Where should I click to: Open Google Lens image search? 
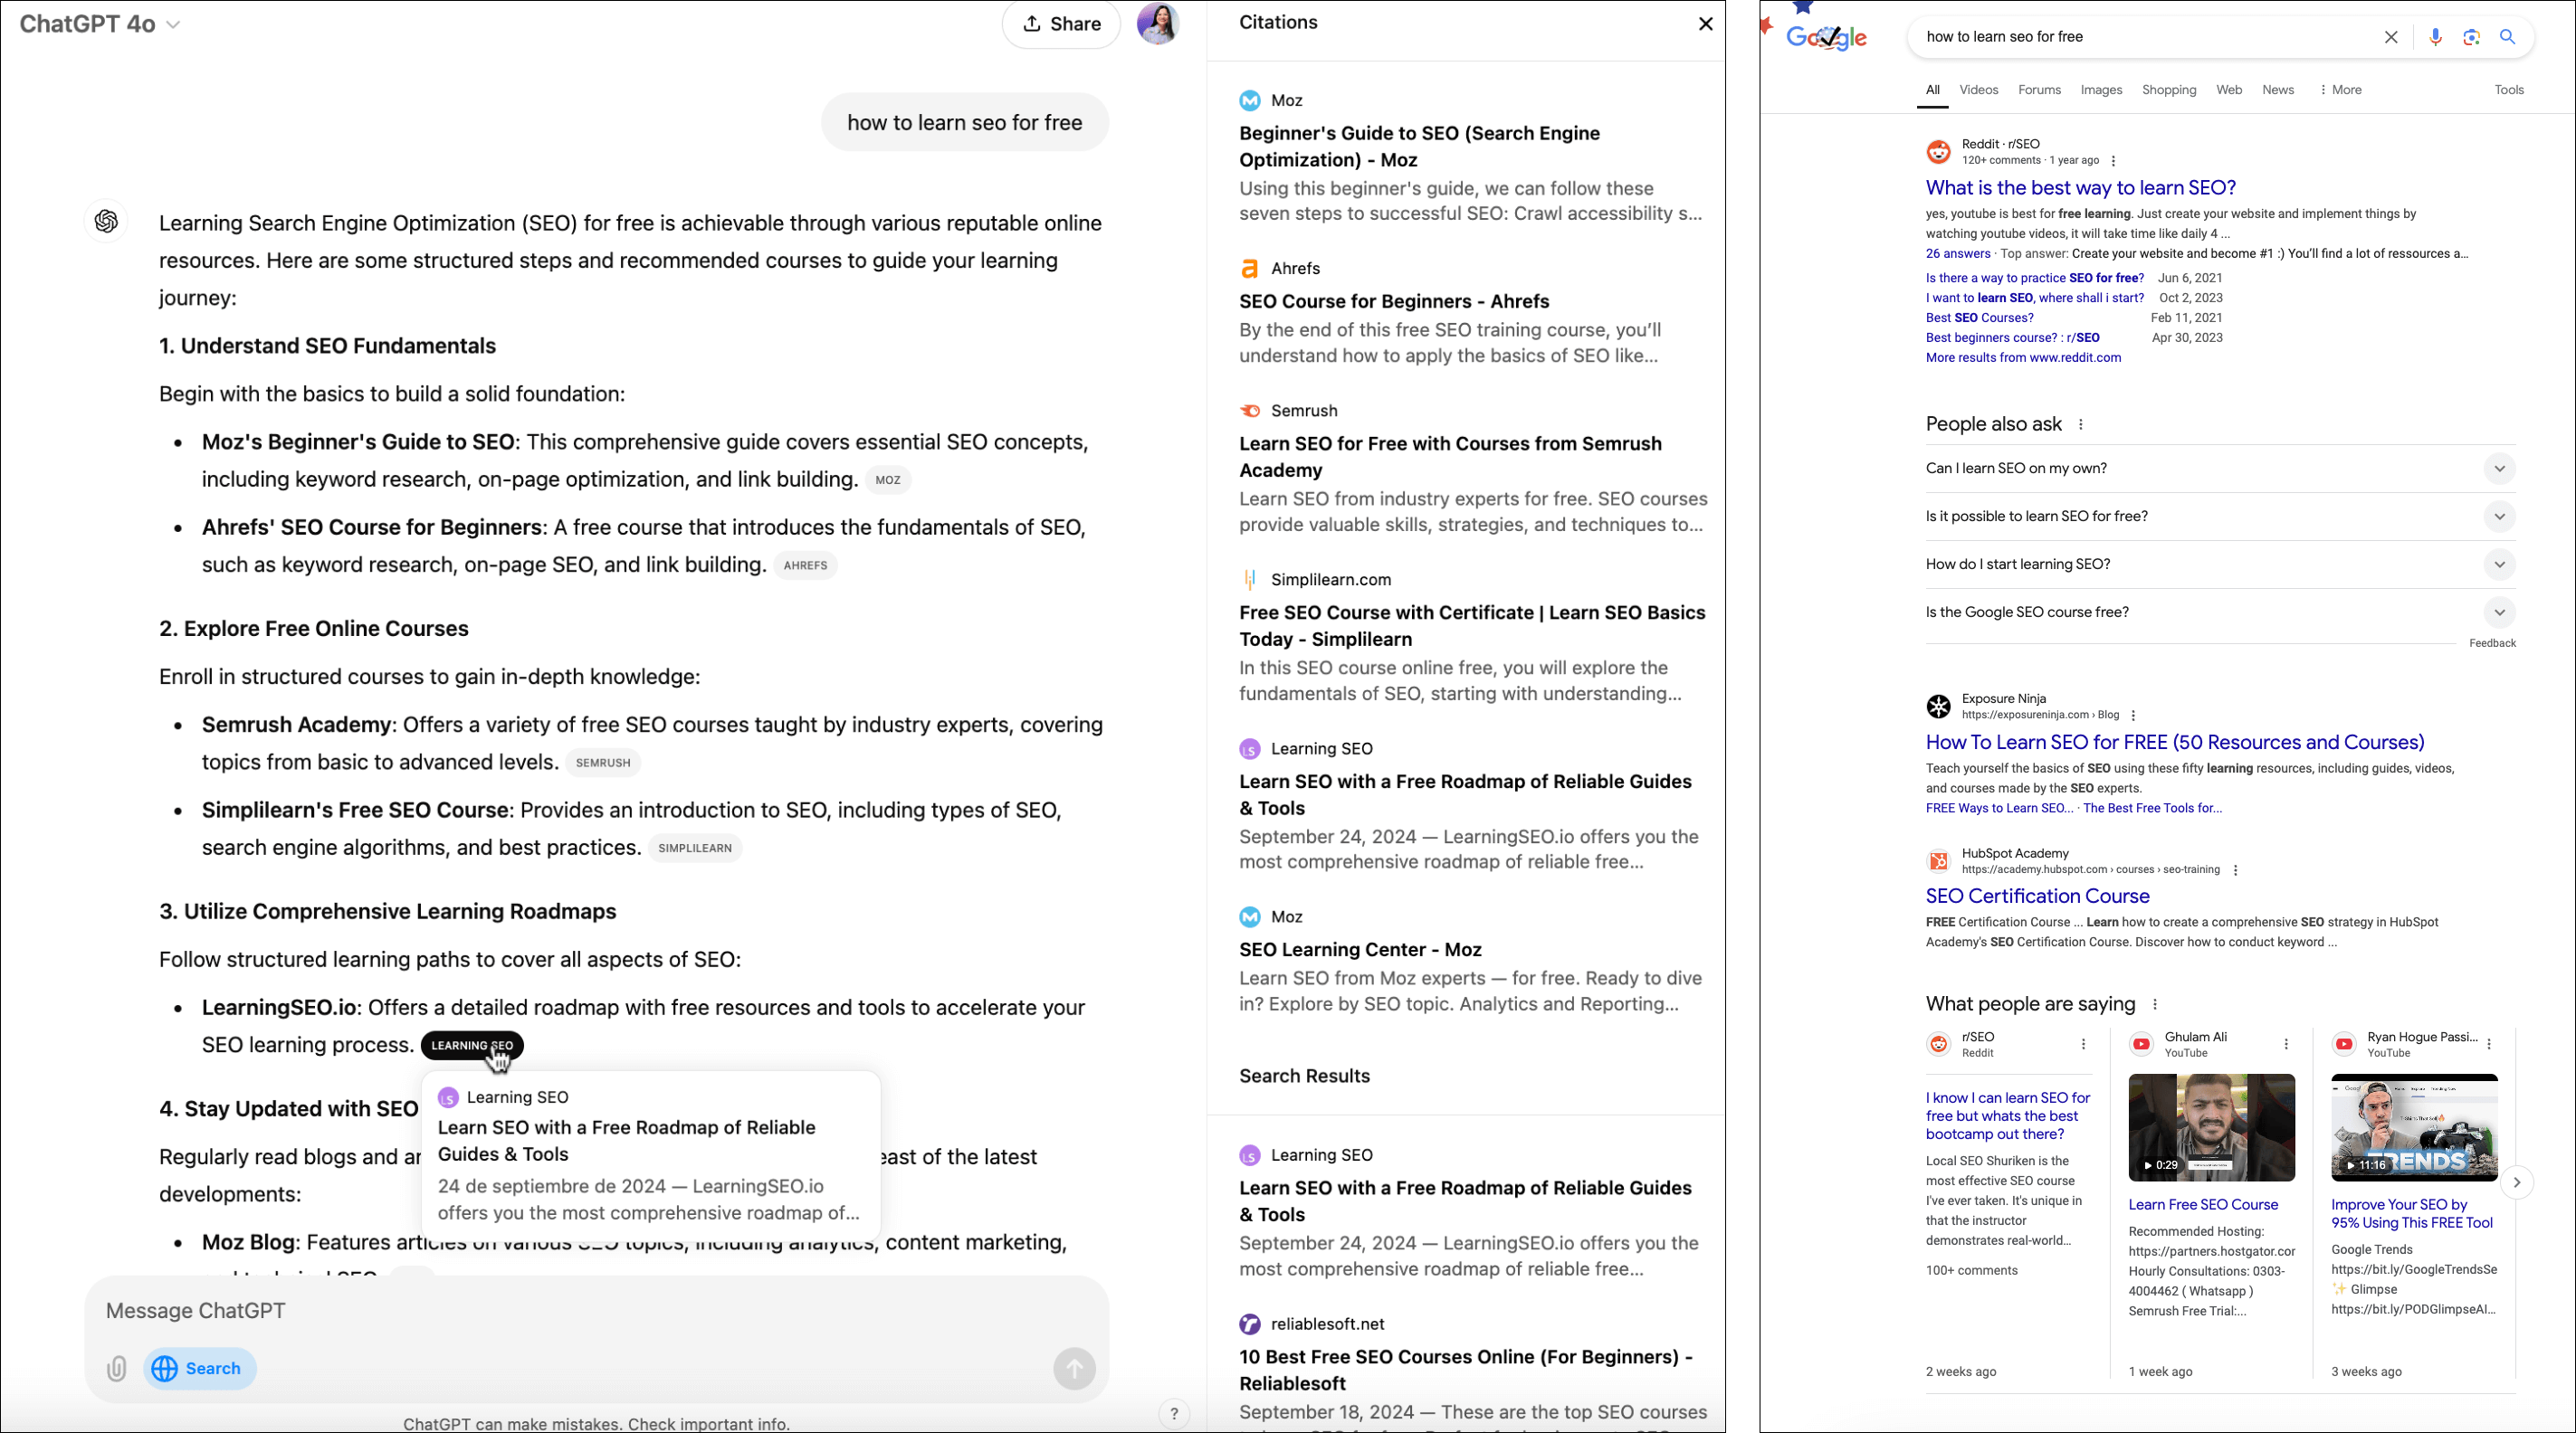2471,37
